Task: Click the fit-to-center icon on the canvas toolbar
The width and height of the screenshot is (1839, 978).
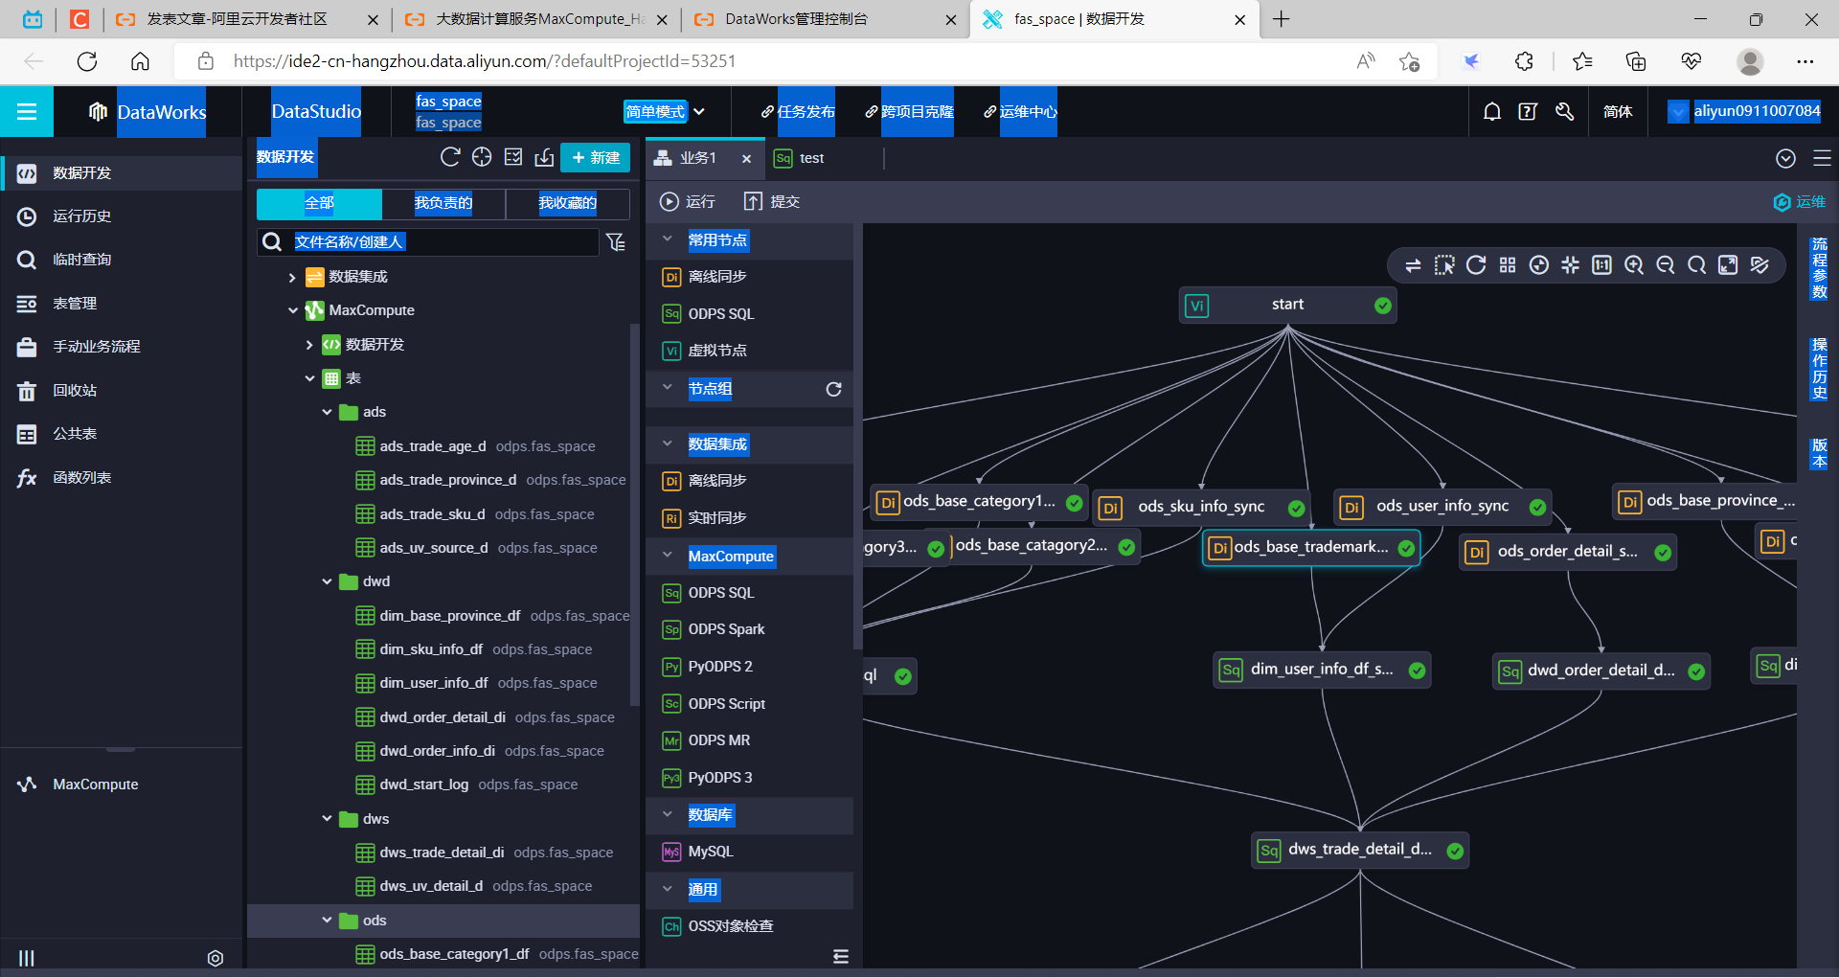Action: click(1571, 265)
